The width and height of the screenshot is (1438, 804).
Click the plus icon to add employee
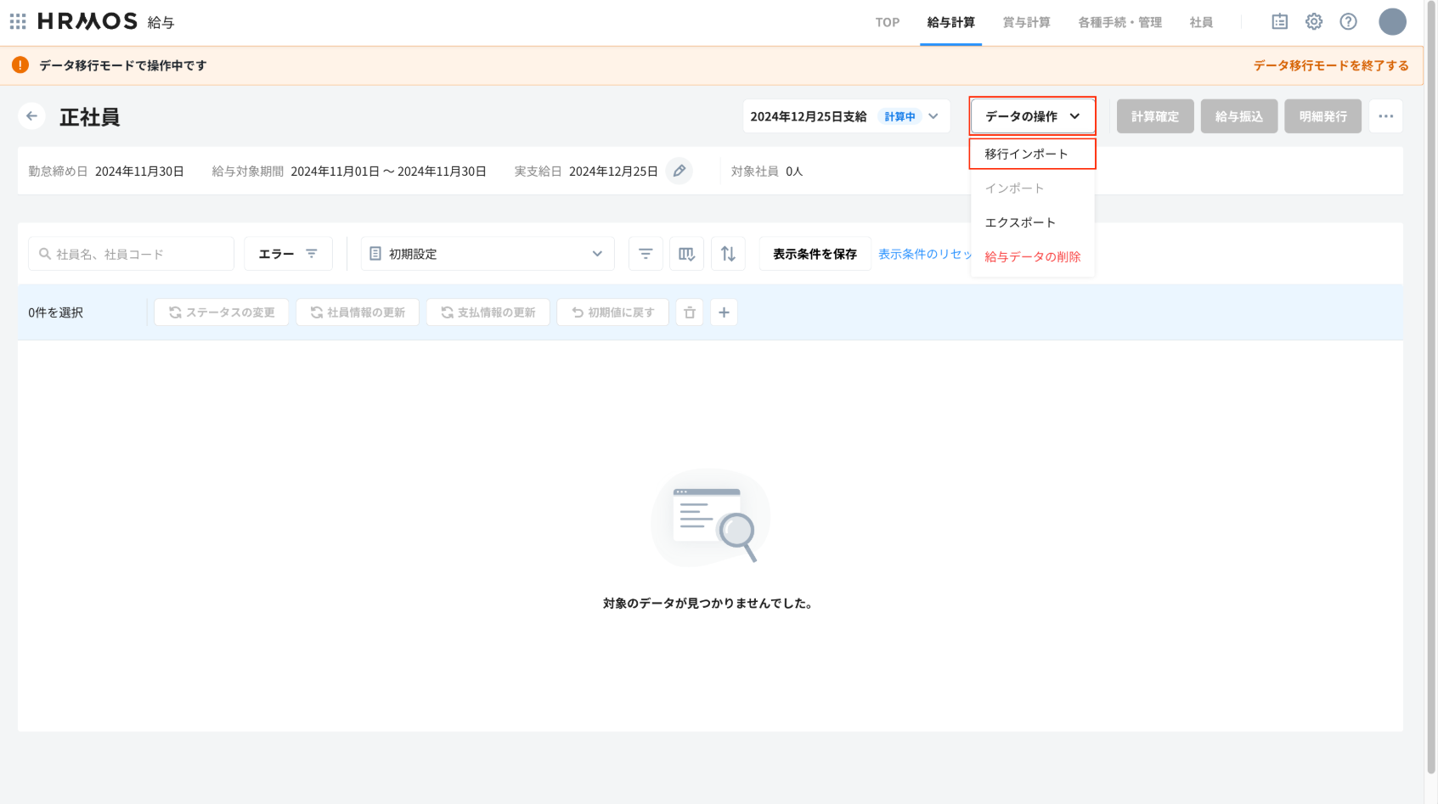click(724, 312)
